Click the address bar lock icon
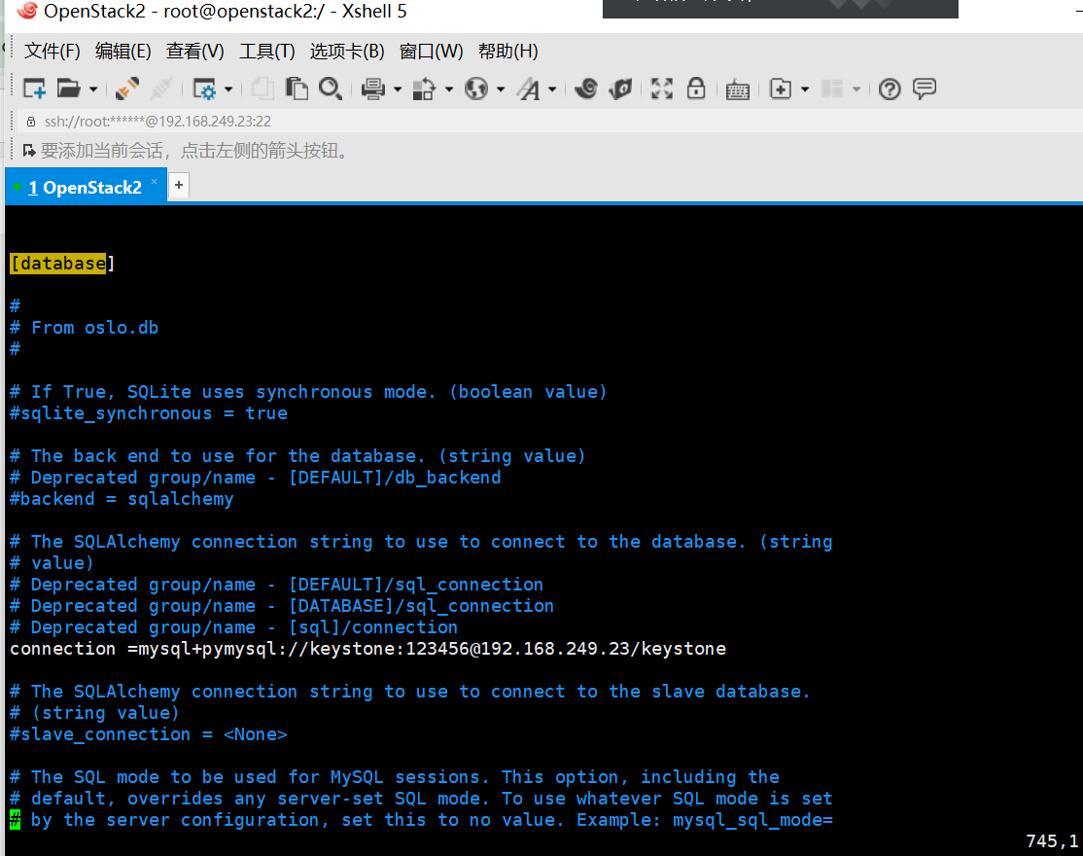Image resolution: width=1083 pixels, height=856 pixels. tap(31, 122)
